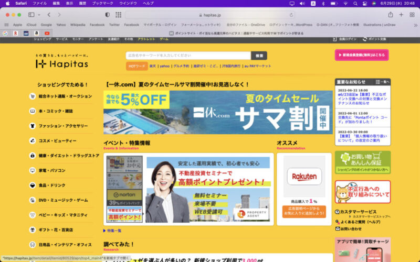Show more bookmarks with the double chevron
This screenshot has width=420, height=262.
(x=415, y=25)
